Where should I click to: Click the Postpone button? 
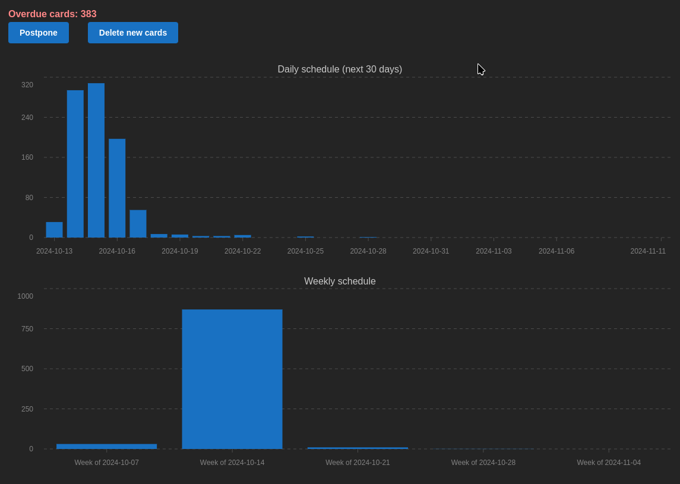click(x=39, y=33)
